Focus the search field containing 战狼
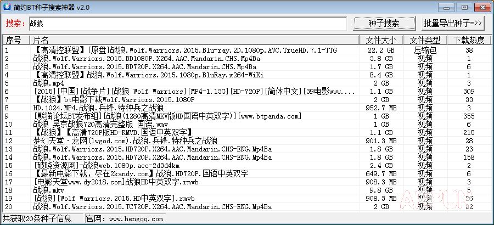This screenshot has width=494, height=225. click(188, 24)
